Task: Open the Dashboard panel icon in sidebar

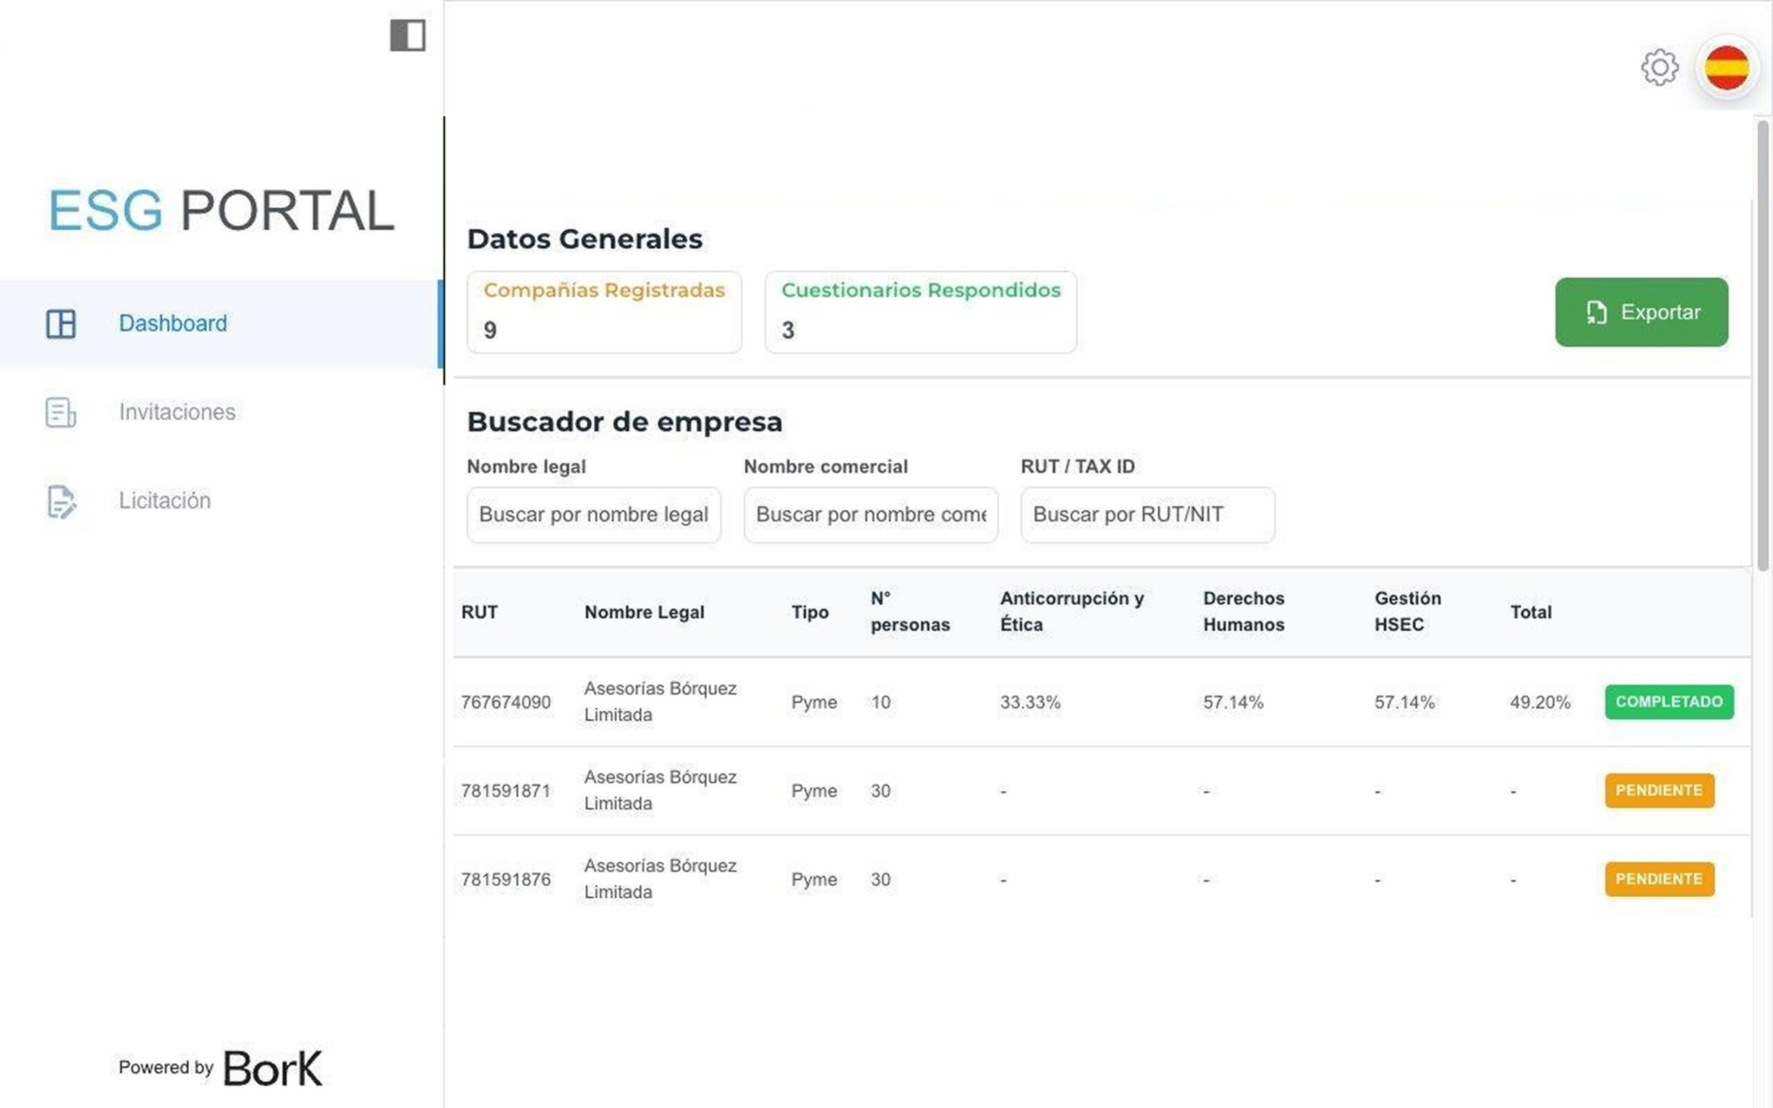Action: (62, 323)
